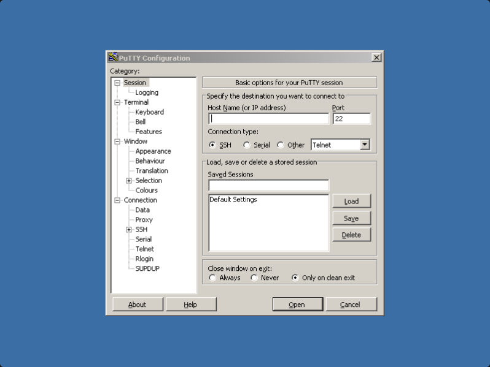Collapse the Connection tree node

click(x=117, y=200)
